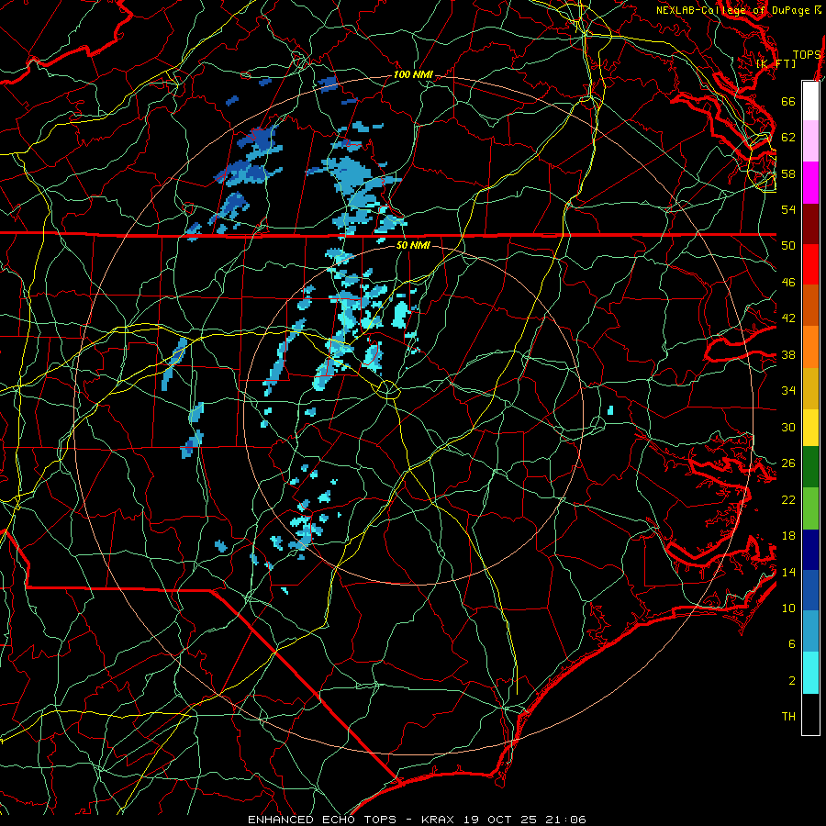826x826 pixels.
Task: Click the light pink 62 kft swatch
Action: click(x=810, y=140)
